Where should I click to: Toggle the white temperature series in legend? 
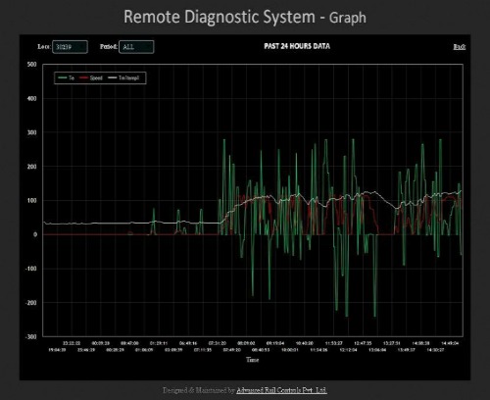click(x=123, y=77)
